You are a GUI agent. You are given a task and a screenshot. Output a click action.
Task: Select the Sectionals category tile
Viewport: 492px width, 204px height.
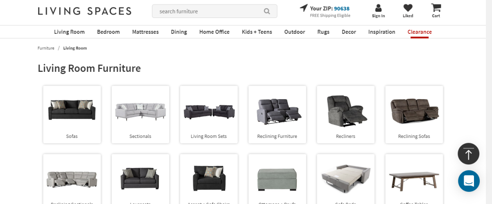pos(140,114)
